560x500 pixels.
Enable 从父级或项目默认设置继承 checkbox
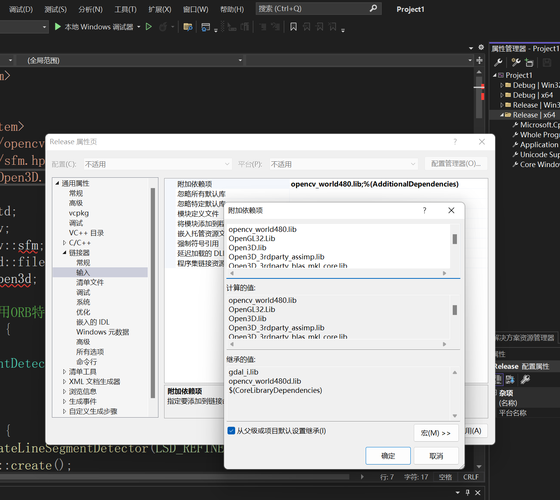click(231, 431)
